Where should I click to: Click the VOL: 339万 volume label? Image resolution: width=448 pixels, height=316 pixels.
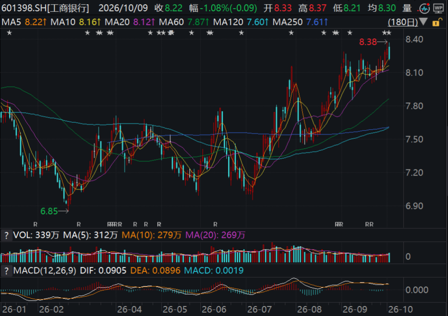point(36,235)
